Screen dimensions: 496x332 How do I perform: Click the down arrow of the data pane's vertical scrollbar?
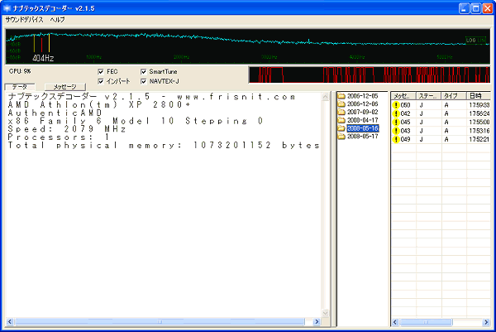(325, 313)
